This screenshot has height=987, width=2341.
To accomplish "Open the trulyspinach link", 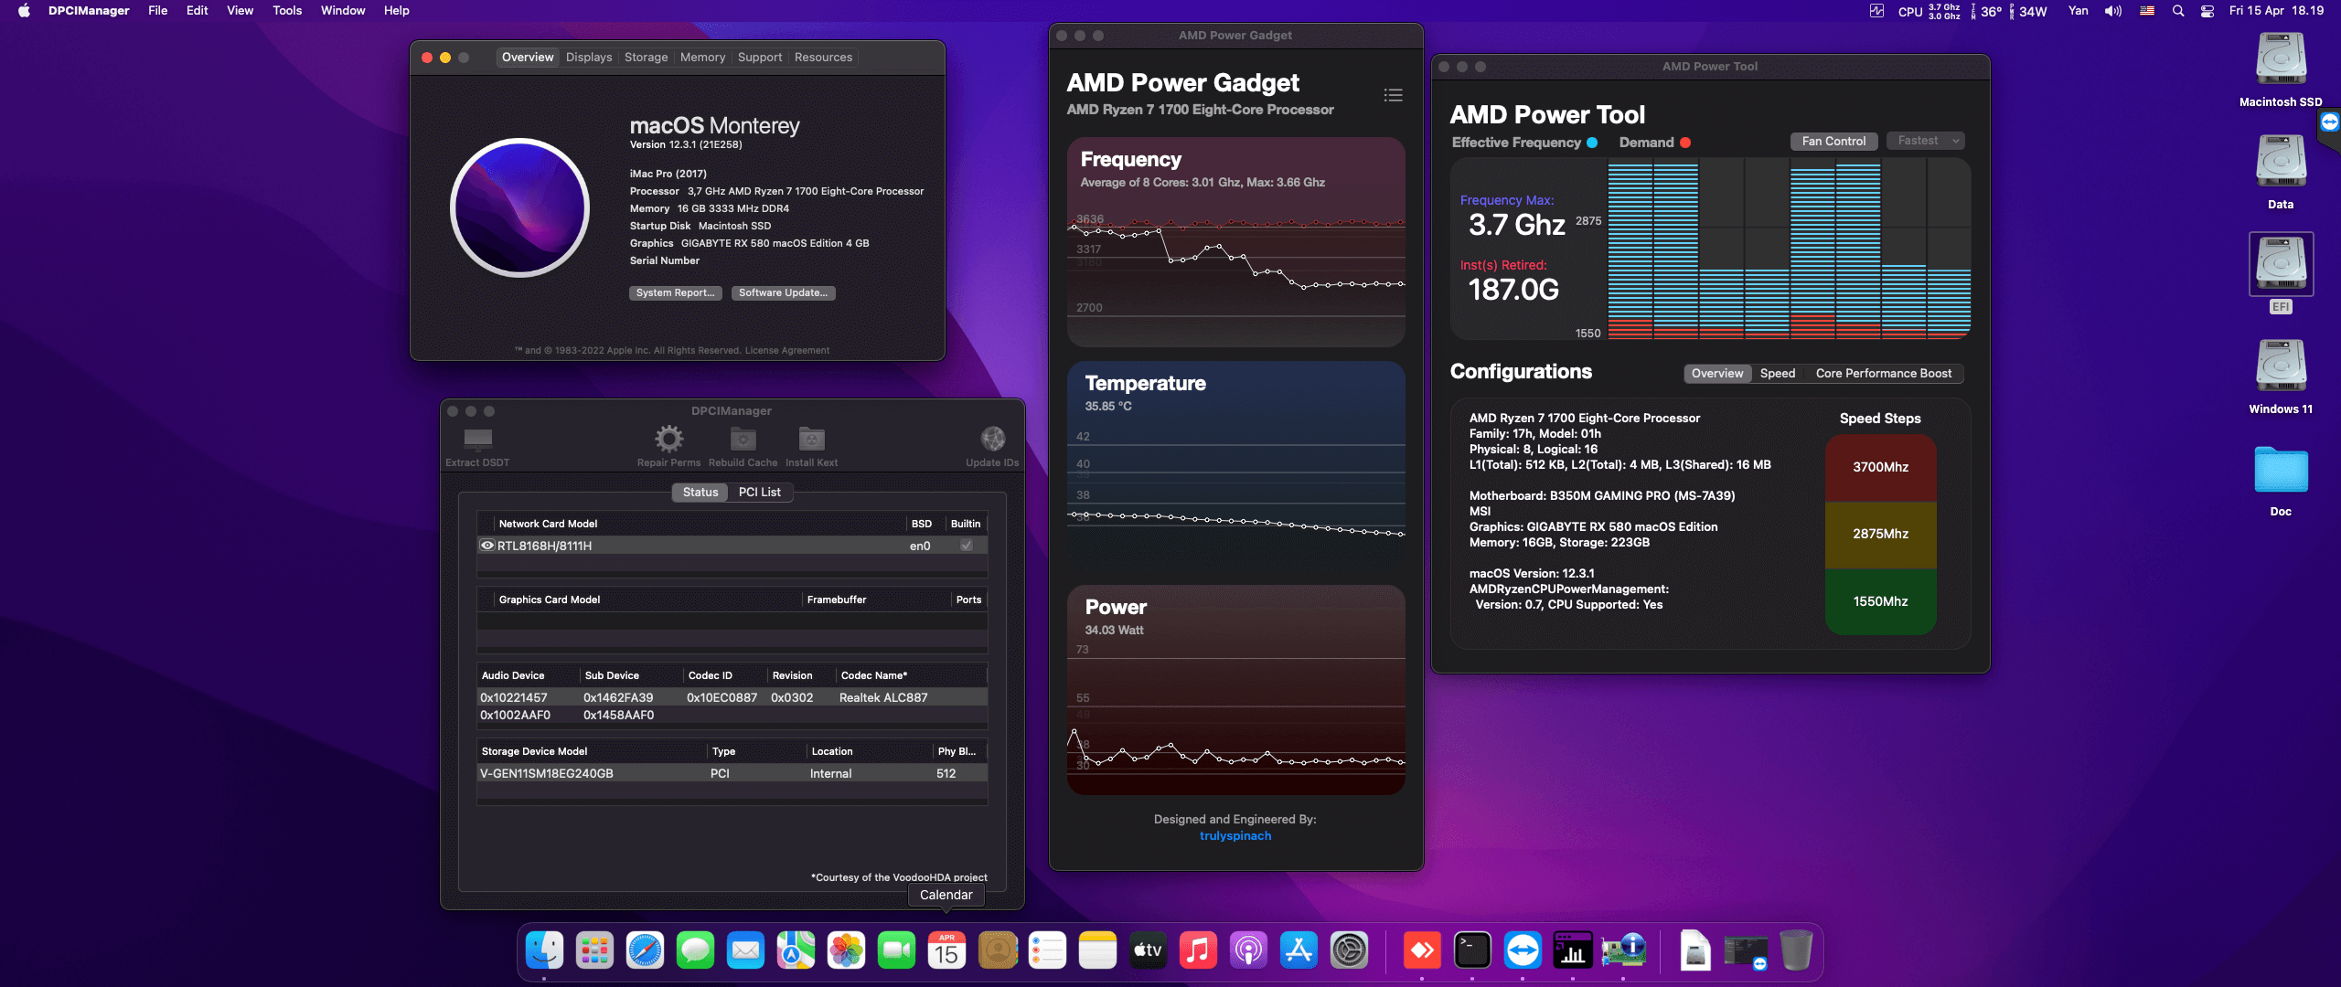I will point(1235,835).
